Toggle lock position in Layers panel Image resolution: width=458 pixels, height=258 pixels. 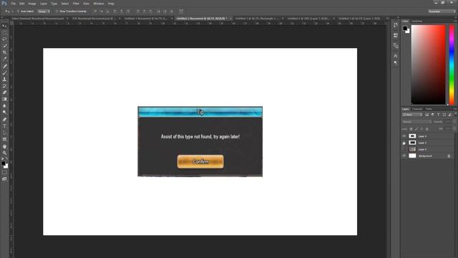tap(422, 129)
